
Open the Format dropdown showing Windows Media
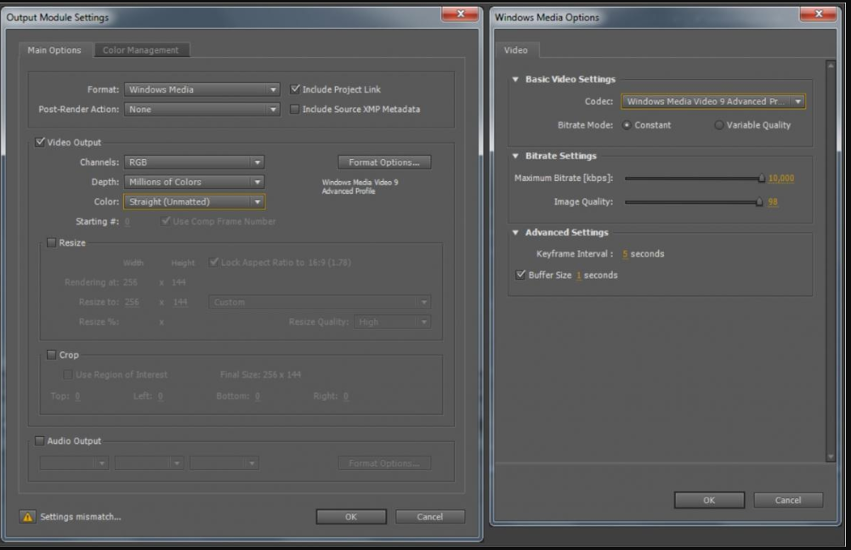(201, 89)
